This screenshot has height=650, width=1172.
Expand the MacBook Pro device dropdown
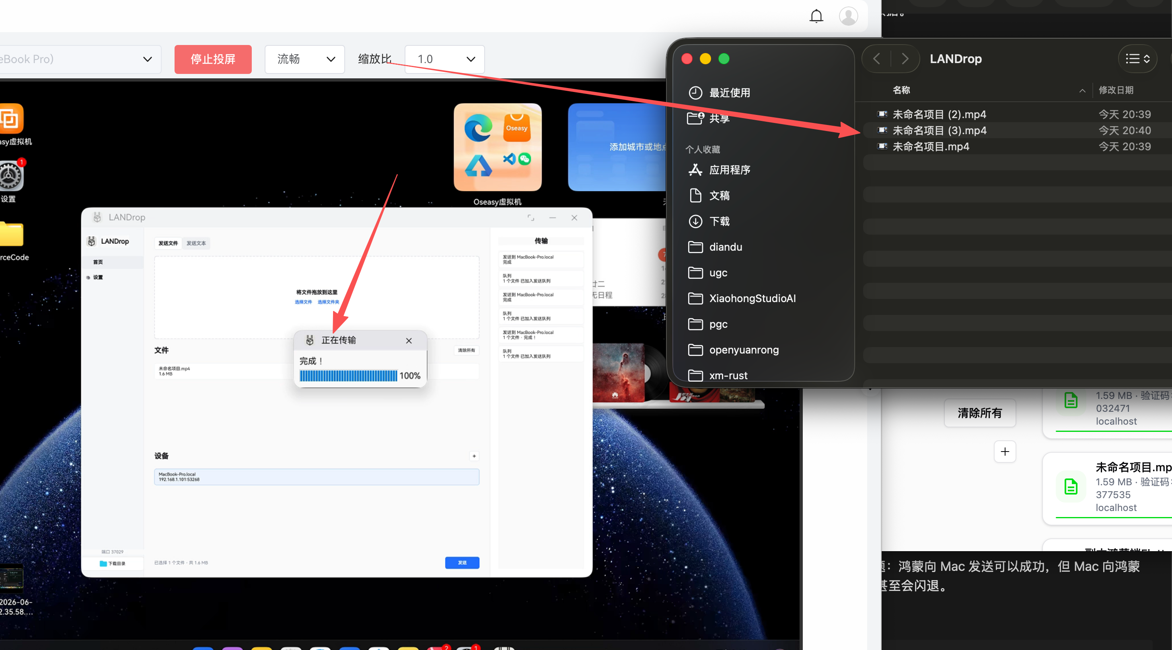(80, 59)
